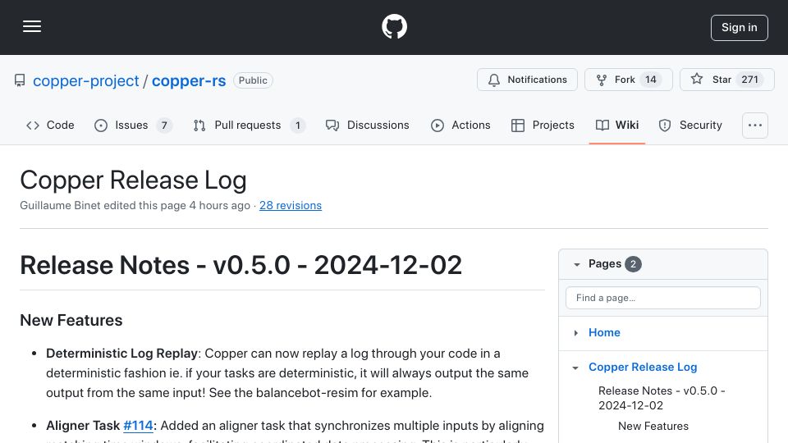Screen dimensions: 788x443
Task: Expand the Home page tree arrow
Action: [576, 332]
